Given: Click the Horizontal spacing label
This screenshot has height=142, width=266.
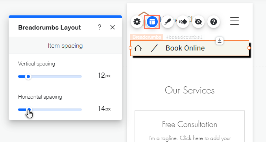Looking at the screenshot, I should click(x=40, y=97).
